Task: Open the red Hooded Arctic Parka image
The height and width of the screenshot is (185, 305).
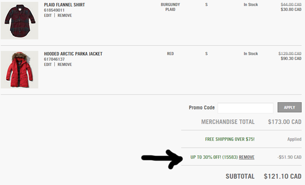Action: point(19,70)
